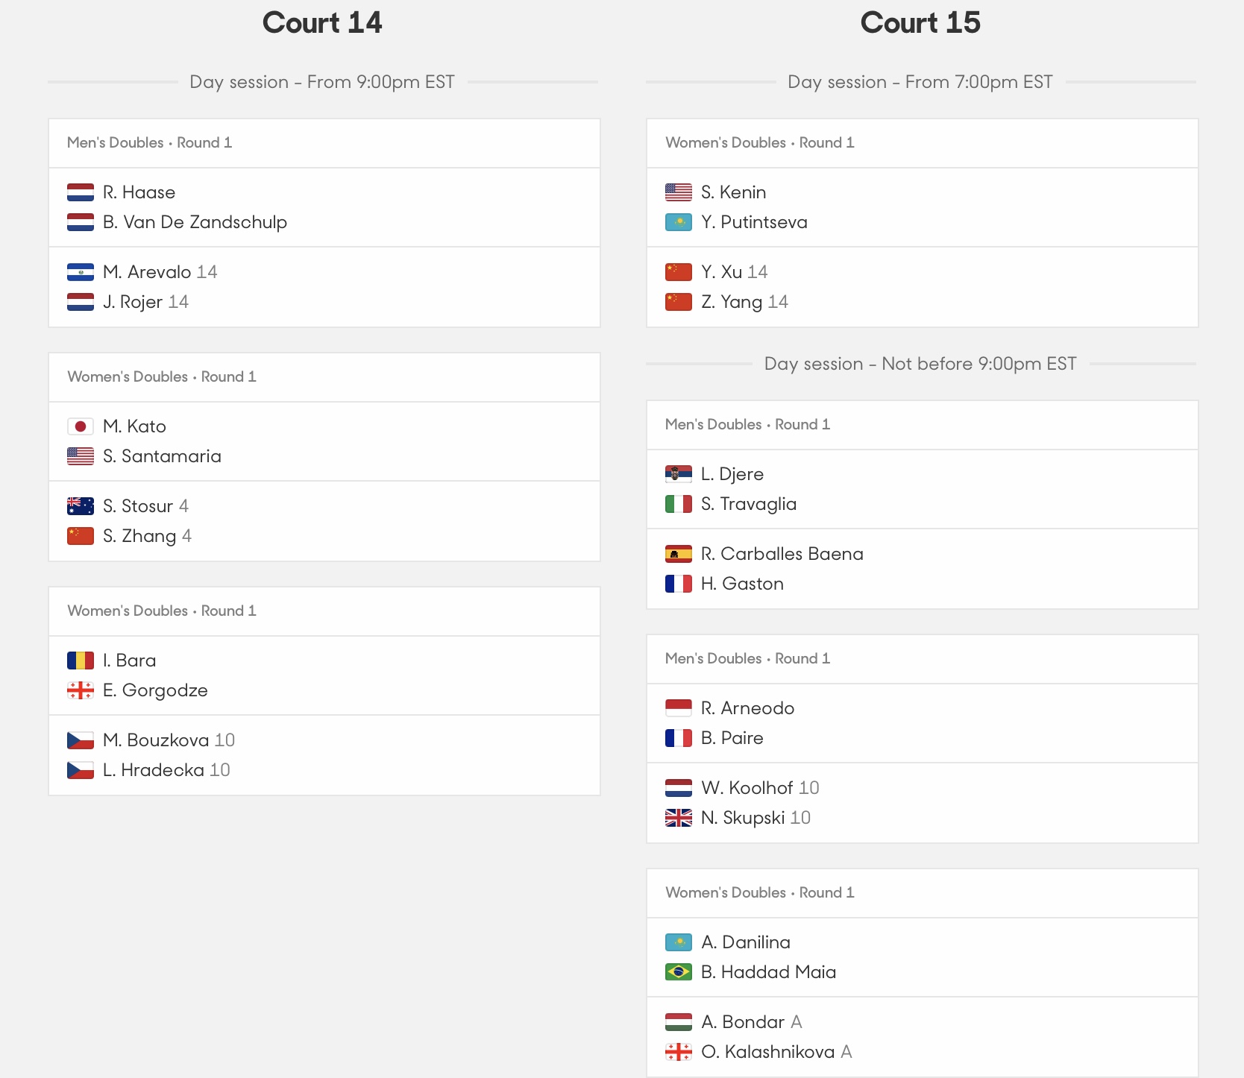Open player H. Gaston
The width and height of the screenshot is (1244, 1078).
coord(742,584)
